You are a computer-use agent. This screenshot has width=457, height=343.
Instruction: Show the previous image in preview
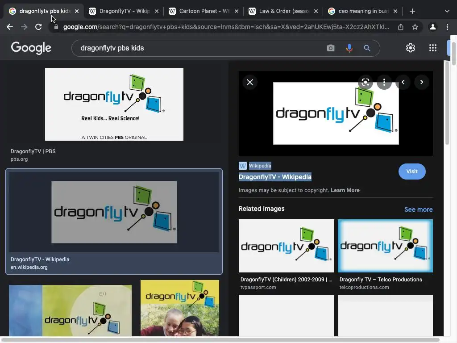coord(403,82)
